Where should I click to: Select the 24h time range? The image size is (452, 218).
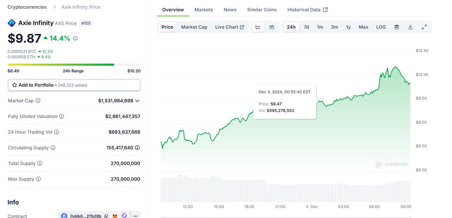tap(291, 27)
